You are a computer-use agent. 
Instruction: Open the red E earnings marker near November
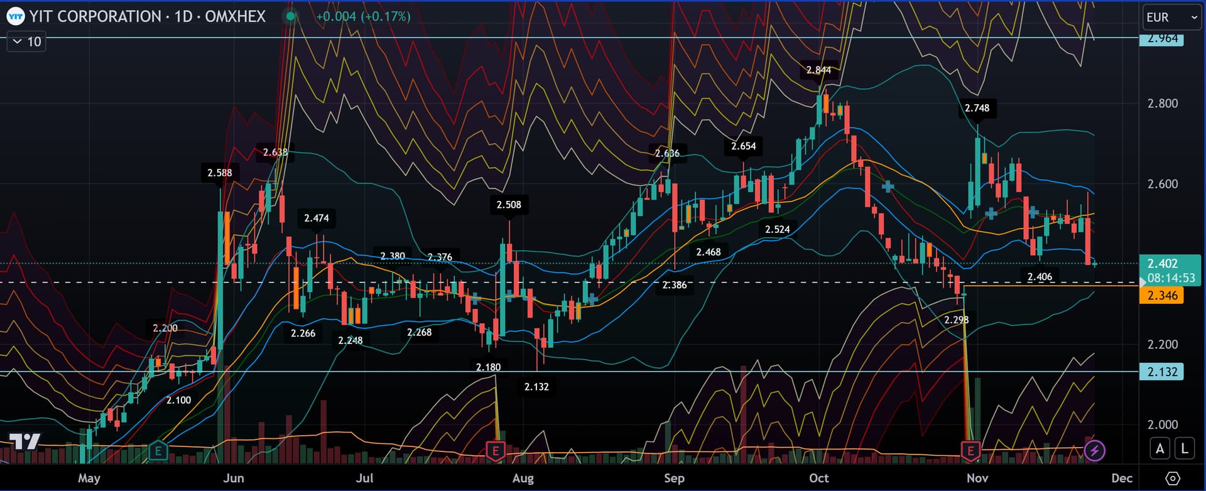[x=971, y=450]
